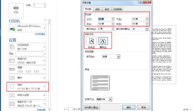This screenshot has width=193, height=111.
Task: Go to previous page arrow in preview
Action: 65,109
